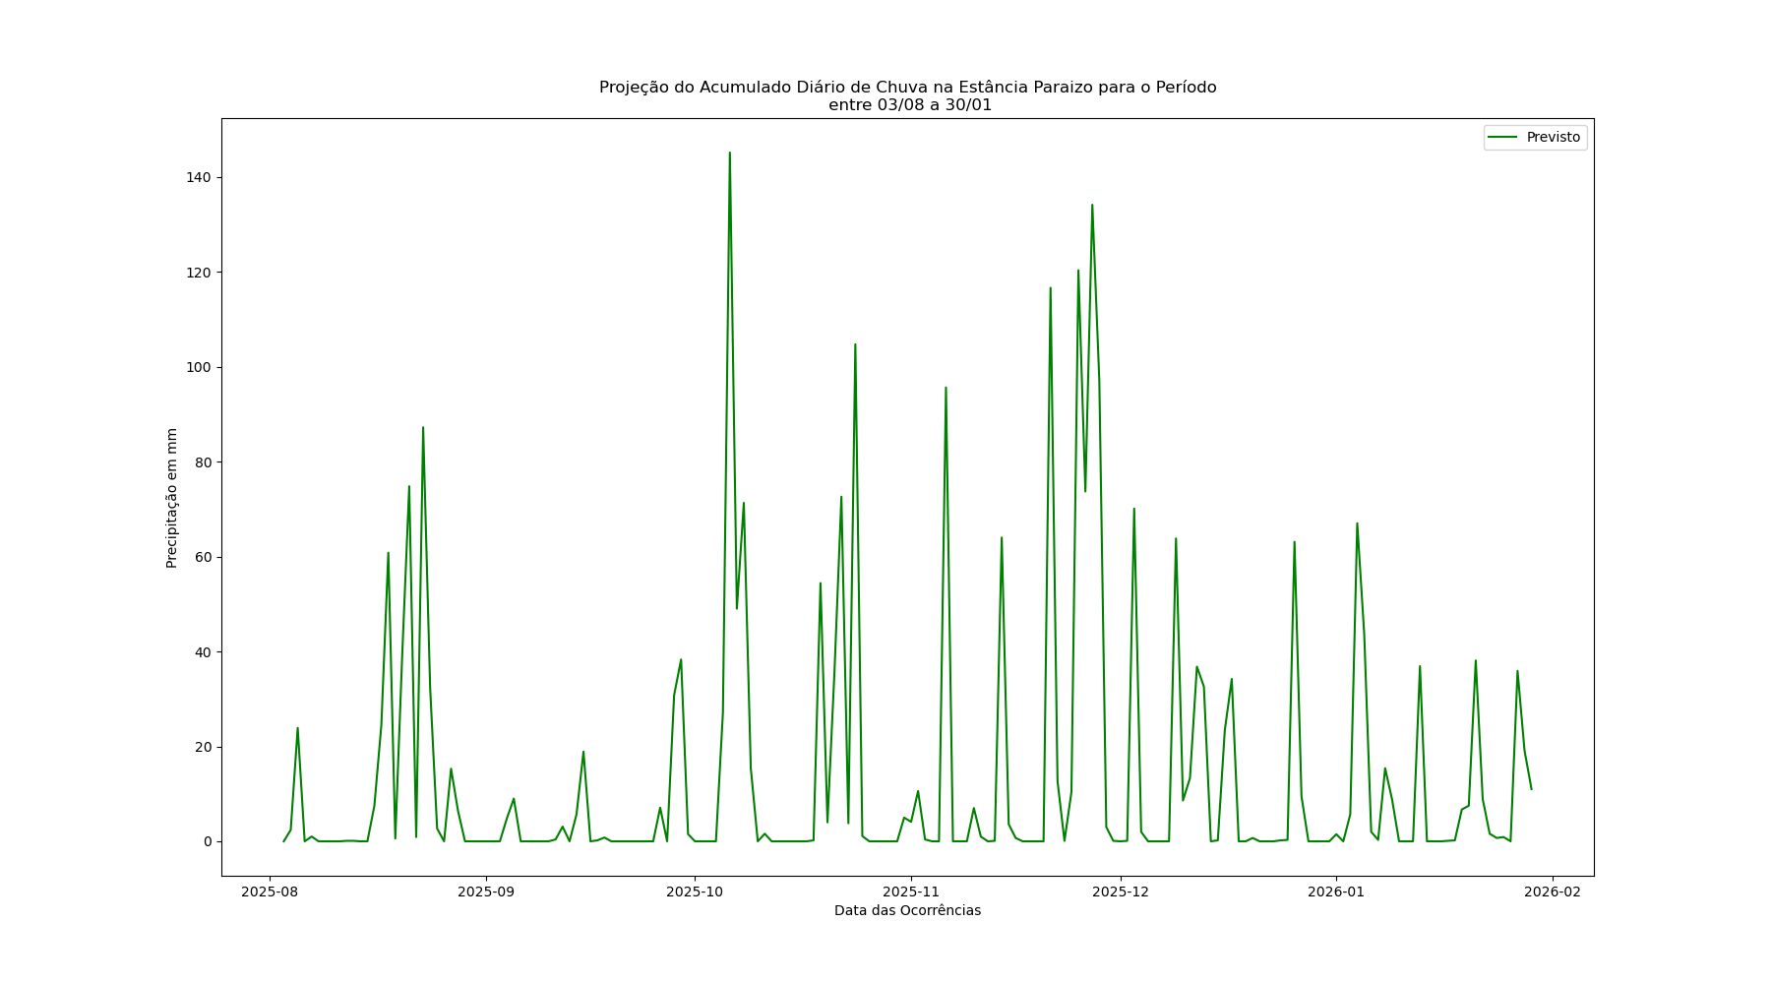Select the 2025-10 x-axis tick label
1771x984 pixels.
[x=695, y=892]
